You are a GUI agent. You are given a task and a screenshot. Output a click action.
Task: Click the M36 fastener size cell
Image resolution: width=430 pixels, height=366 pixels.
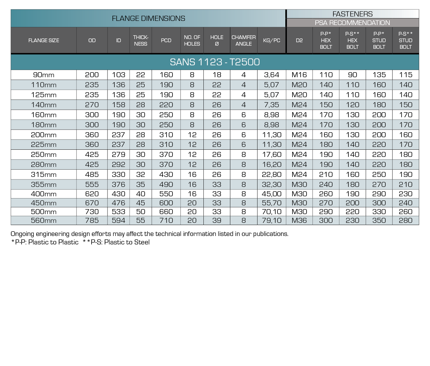[x=299, y=221]
